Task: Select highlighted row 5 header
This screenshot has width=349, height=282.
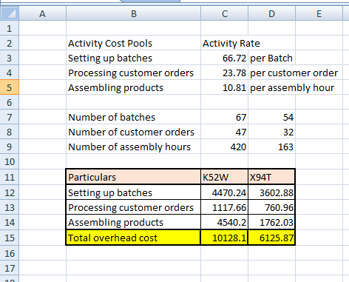Action: [x=10, y=87]
